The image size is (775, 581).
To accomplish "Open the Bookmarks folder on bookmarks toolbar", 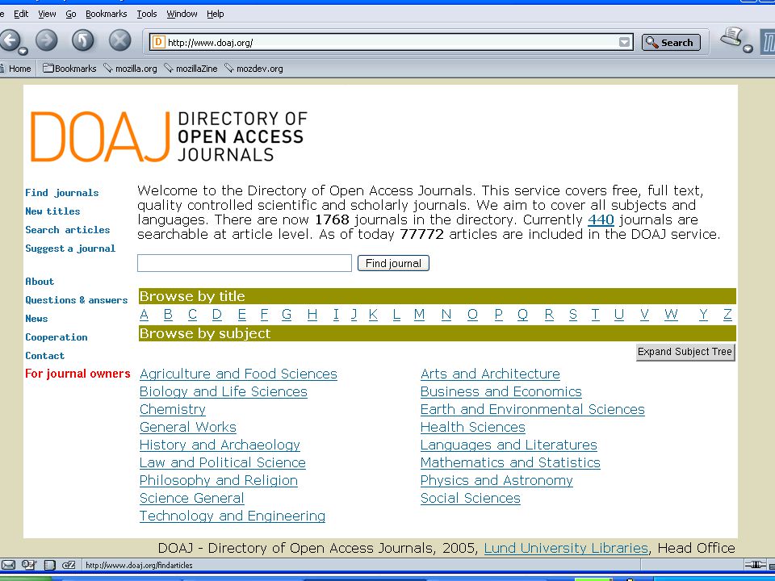I will click(69, 69).
